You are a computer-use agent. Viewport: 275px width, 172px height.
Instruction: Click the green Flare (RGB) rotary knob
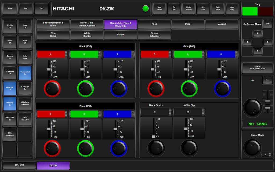(x=85, y=148)
